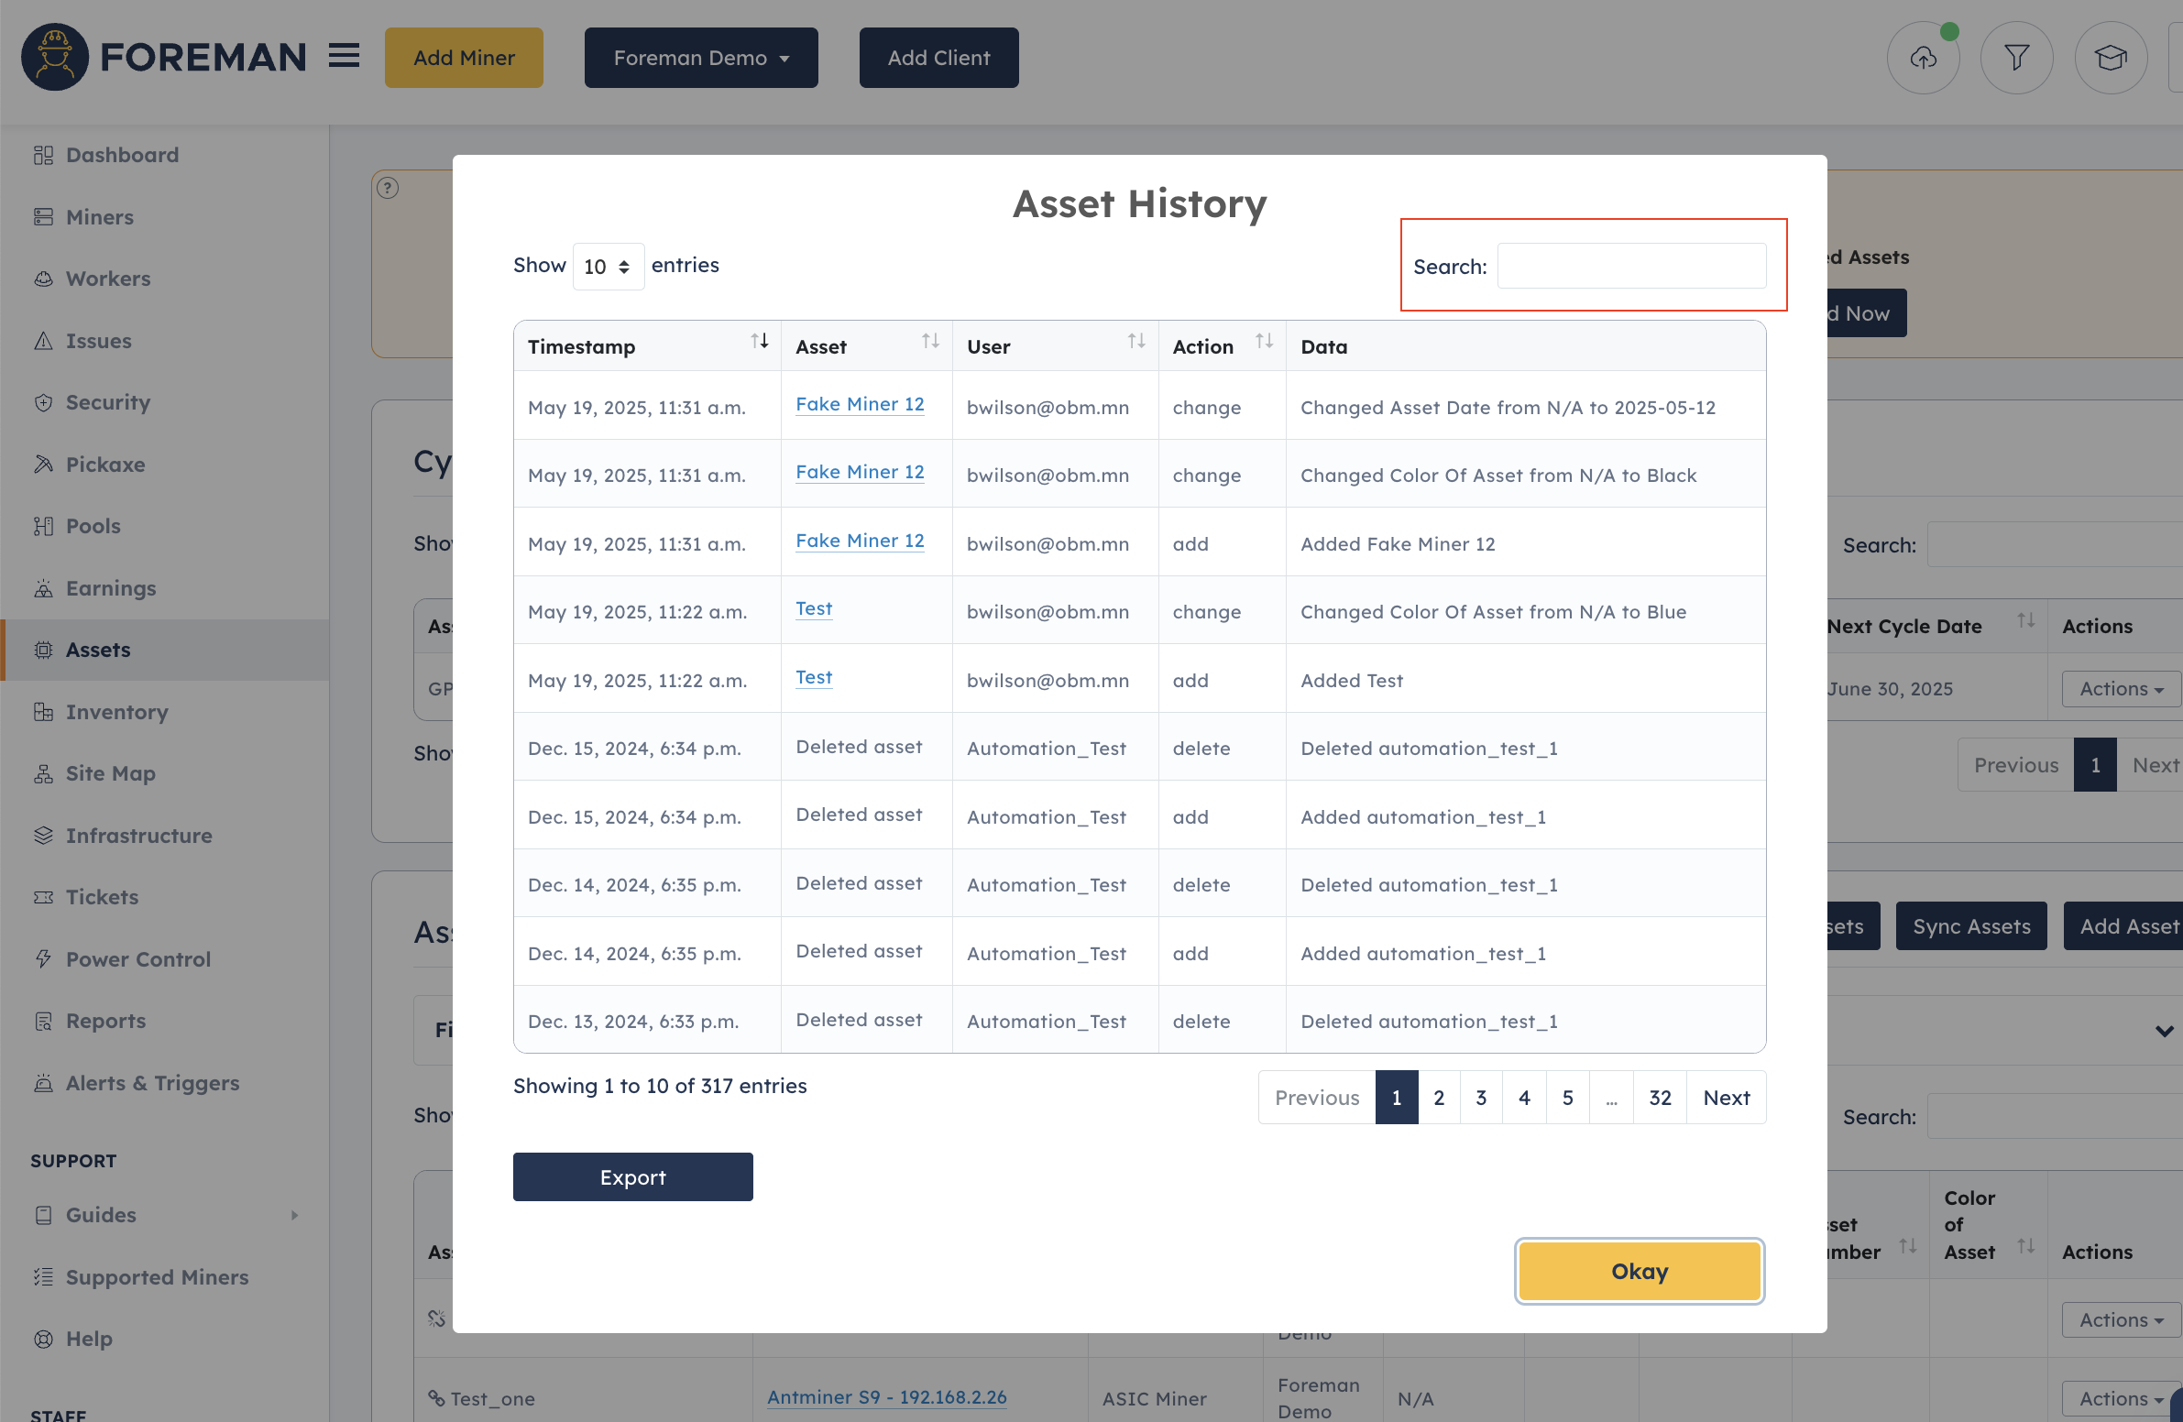Select the Site Map icon in sidebar
The width and height of the screenshot is (2183, 1422).
[x=43, y=774]
